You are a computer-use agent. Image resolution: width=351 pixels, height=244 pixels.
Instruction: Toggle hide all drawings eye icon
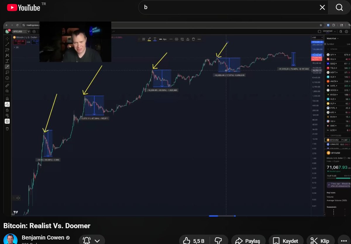point(7,115)
